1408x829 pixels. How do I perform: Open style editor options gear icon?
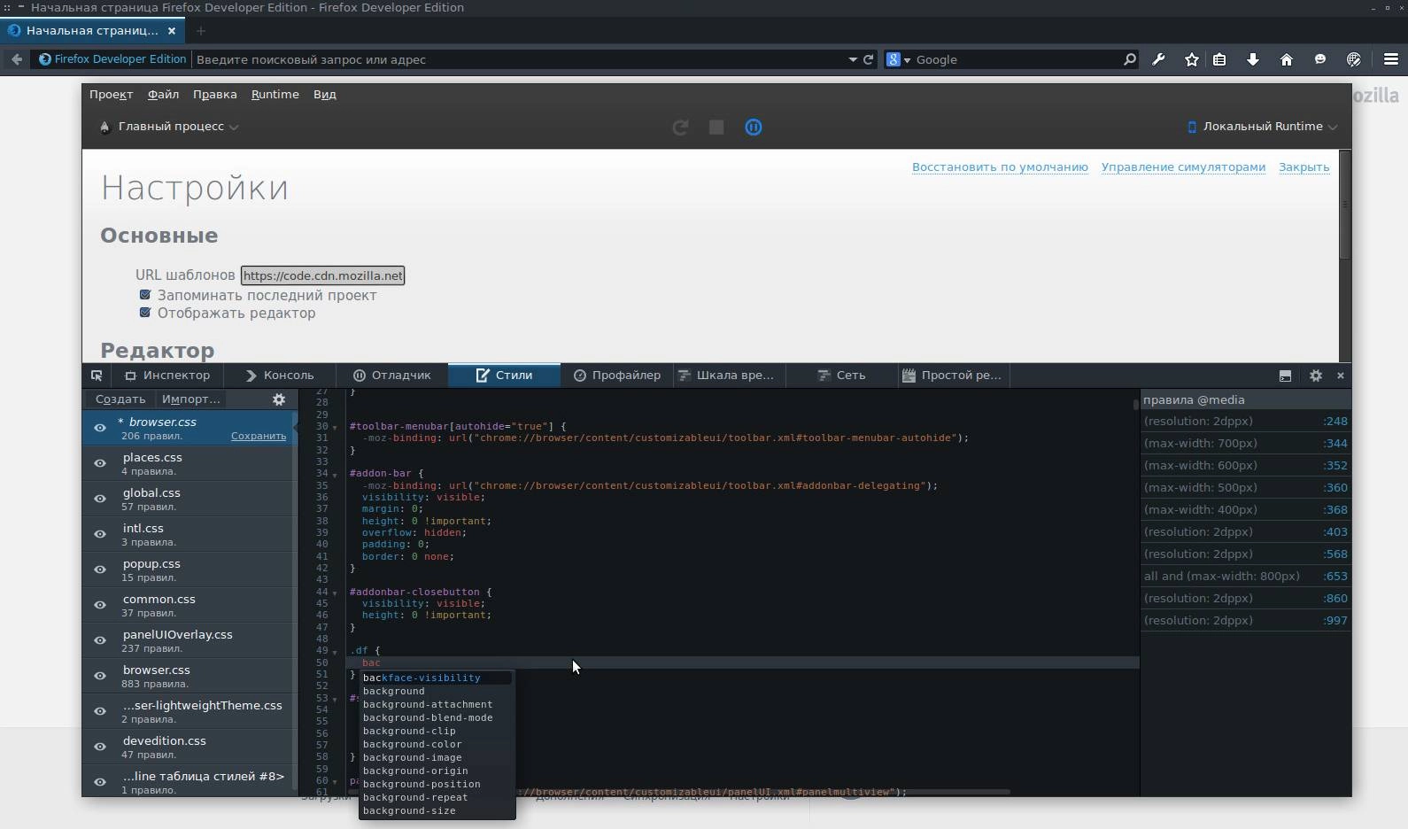click(x=279, y=399)
